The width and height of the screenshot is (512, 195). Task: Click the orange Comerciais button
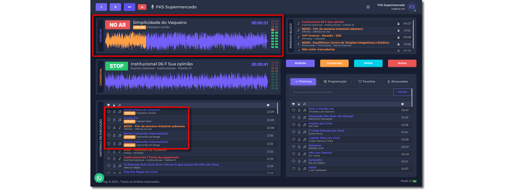click(x=334, y=63)
